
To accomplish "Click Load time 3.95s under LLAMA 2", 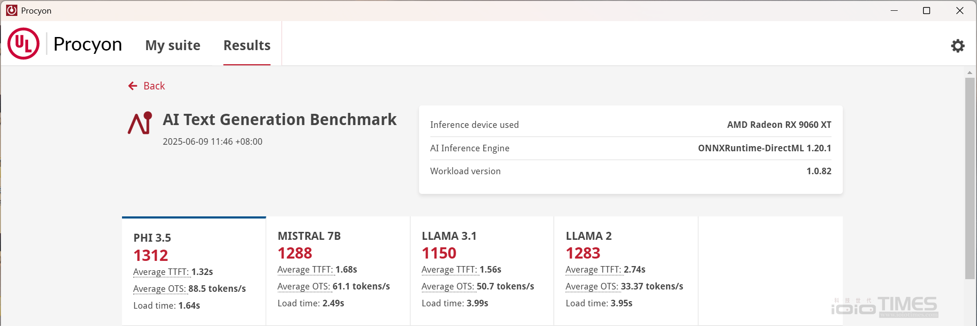I will (x=599, y=303).
